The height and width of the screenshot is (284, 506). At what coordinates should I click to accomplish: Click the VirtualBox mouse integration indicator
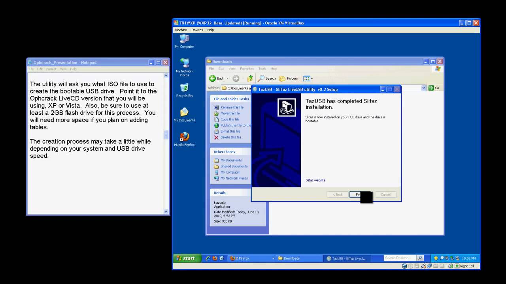tap(451, 266)
